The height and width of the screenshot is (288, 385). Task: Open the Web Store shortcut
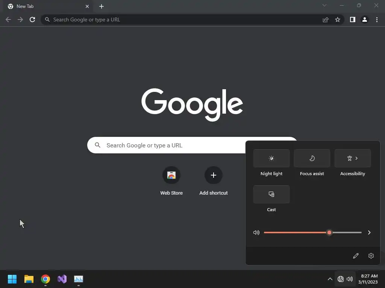click(171, 181)
